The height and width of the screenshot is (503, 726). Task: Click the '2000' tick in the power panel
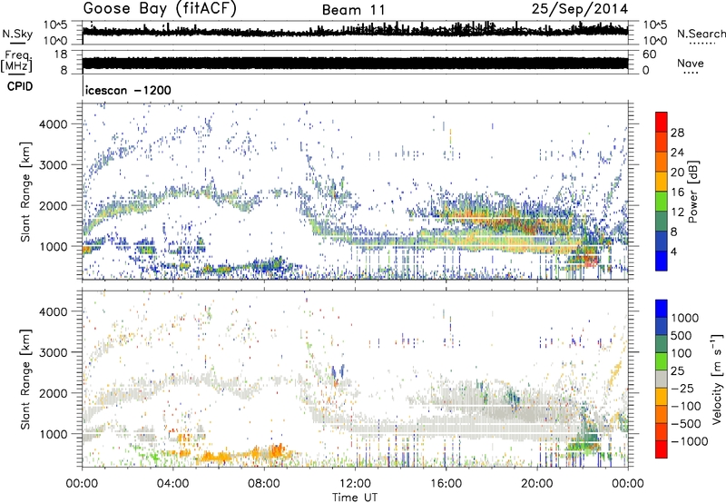point(53,205)
